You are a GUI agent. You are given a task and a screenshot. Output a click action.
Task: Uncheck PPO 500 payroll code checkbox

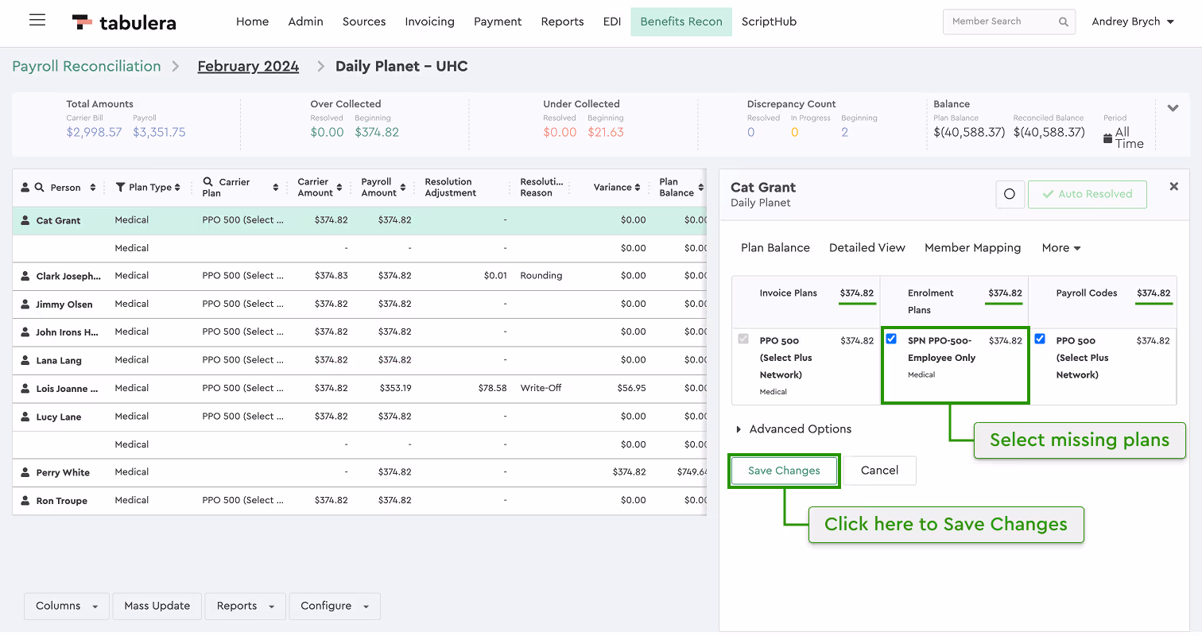pyautogui.click(x=1040, y=339)
